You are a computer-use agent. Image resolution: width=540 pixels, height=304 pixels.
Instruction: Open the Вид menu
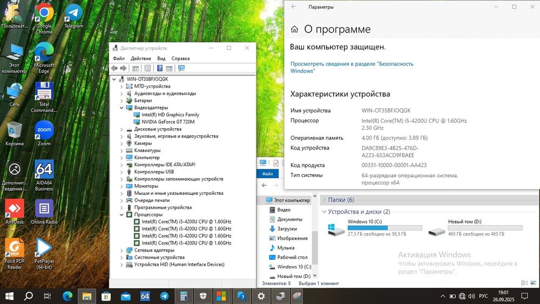pos(161,58)
